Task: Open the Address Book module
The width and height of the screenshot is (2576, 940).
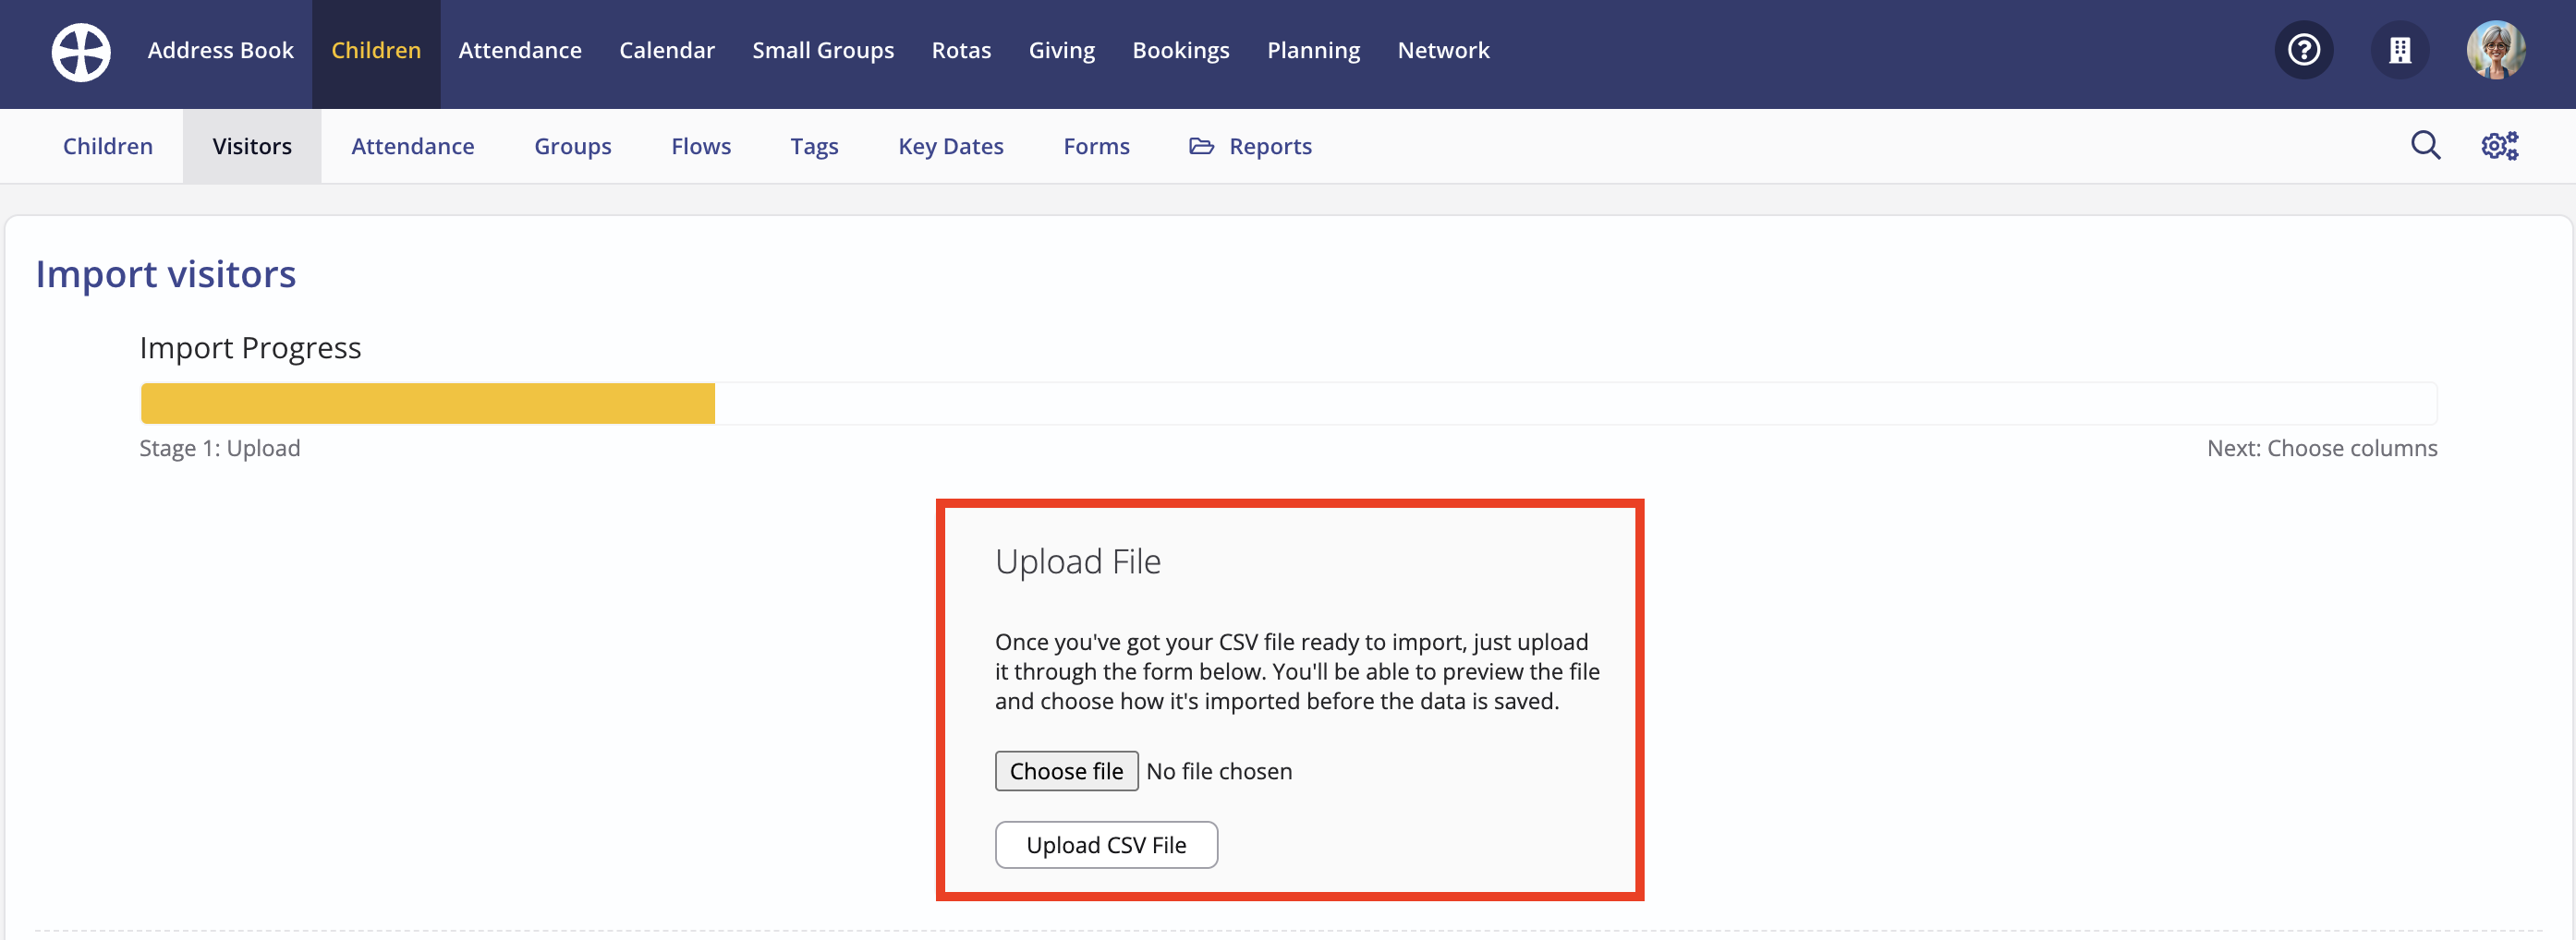Action: (220, 50)
